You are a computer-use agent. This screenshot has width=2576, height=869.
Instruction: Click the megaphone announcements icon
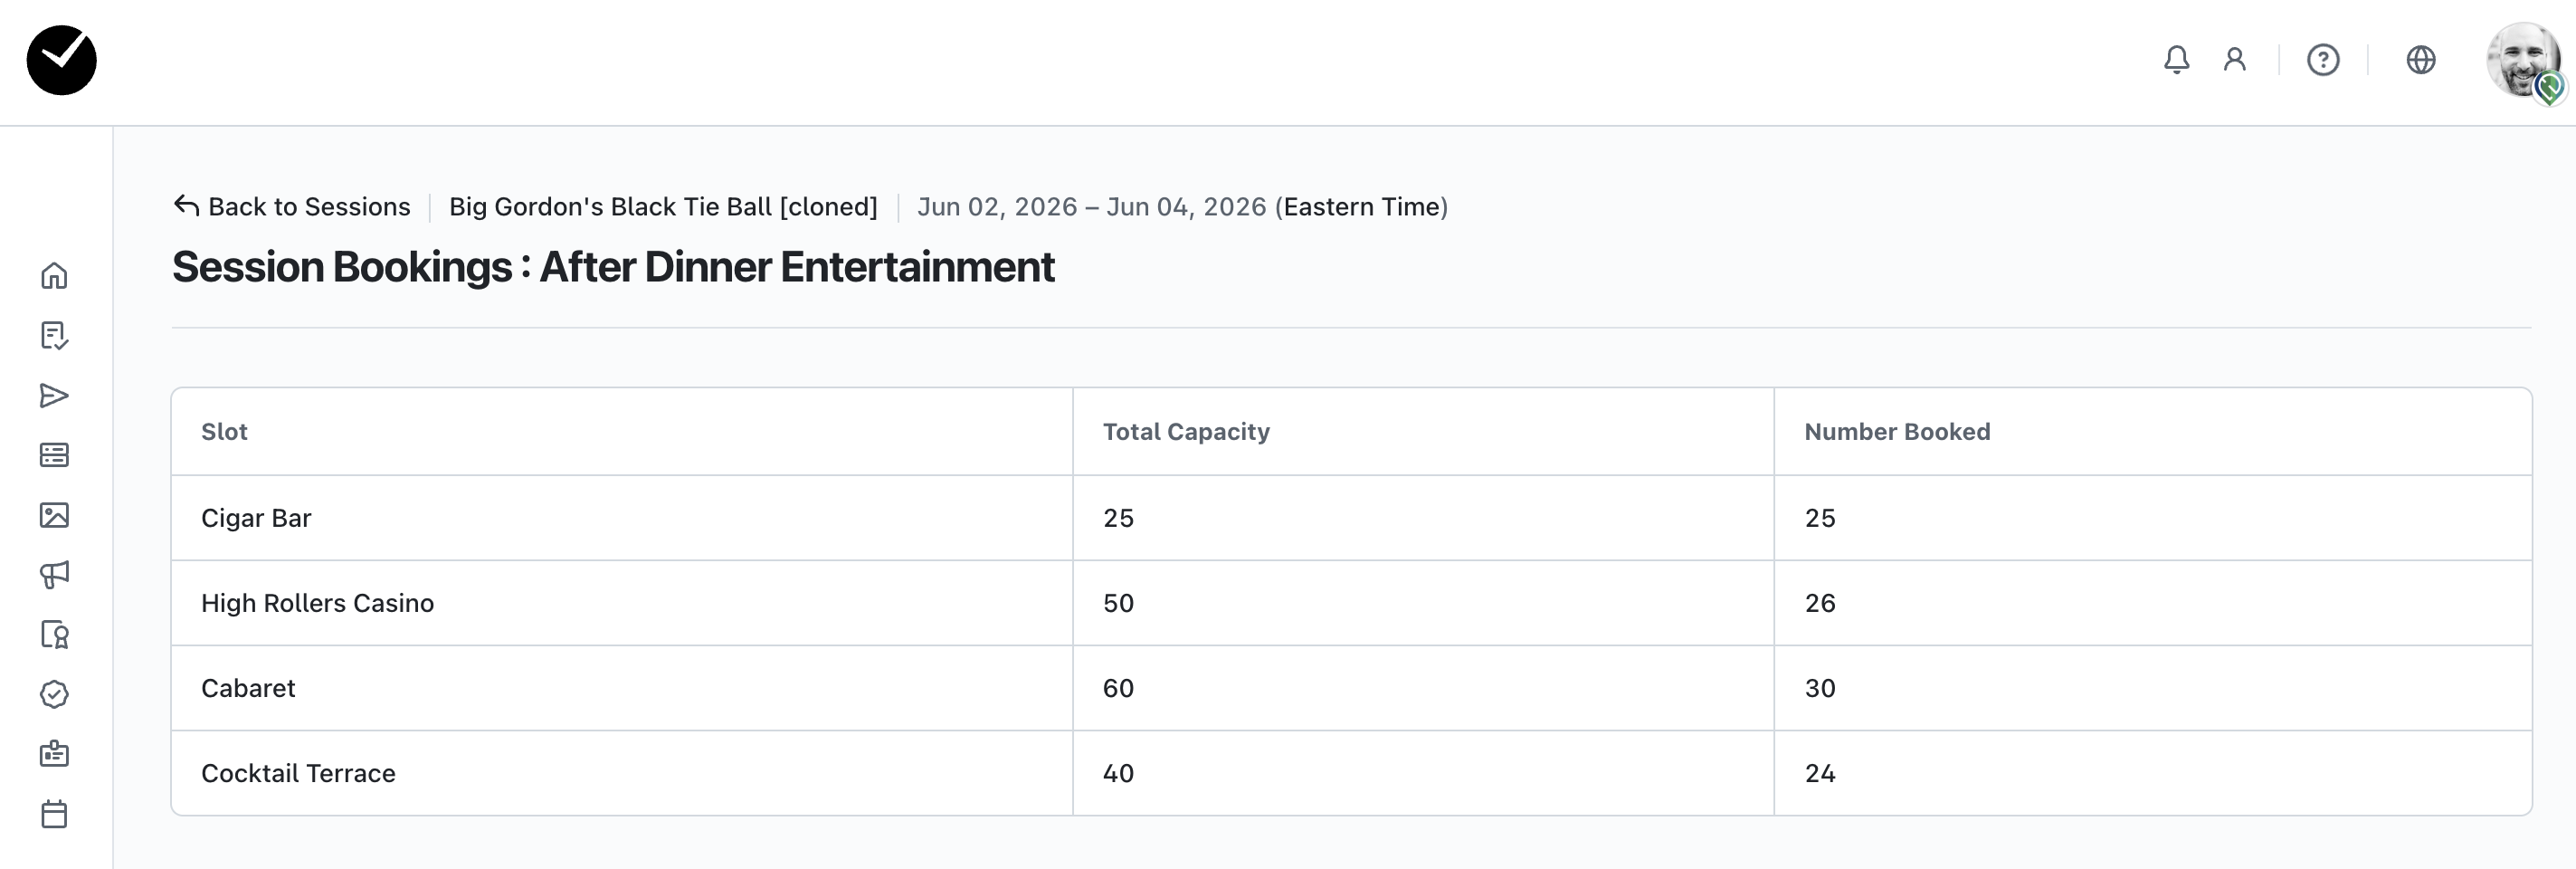click(54, 574)
